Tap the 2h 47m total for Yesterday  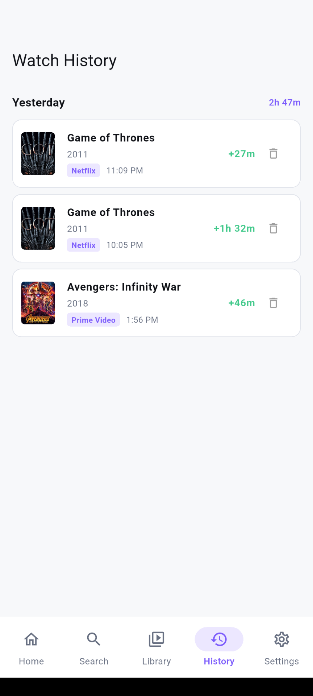click(285, 103)
